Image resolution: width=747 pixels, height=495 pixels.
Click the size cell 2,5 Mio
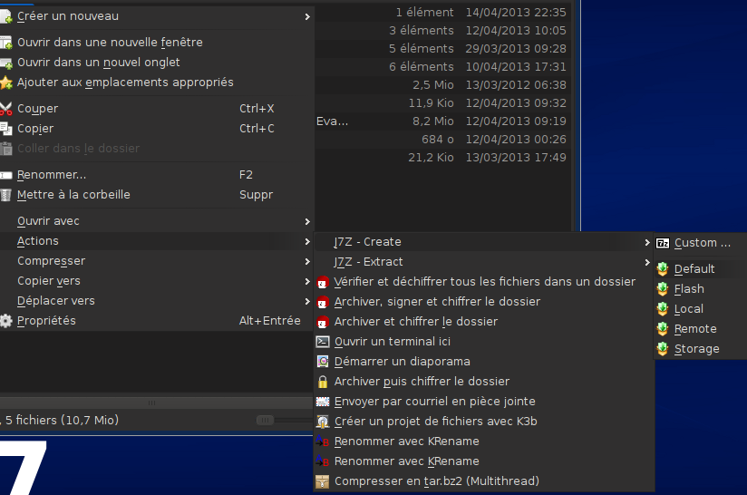(x=433, y=85)
